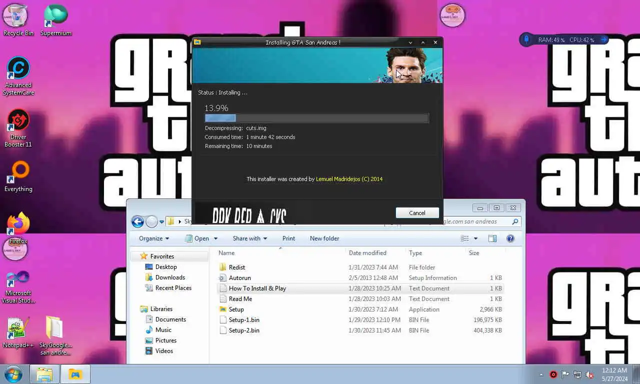Click the Lemuel Madridejos (C) 2014 link
Viewport: 640px width, 384px height.
pyautogui.click(x=349, y=179)
